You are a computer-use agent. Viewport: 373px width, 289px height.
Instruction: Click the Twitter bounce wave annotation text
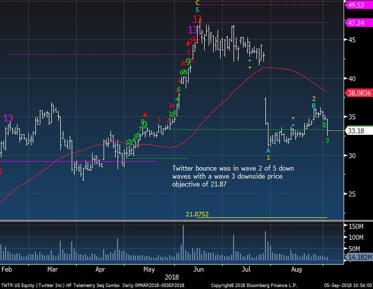tap(233, 176)
